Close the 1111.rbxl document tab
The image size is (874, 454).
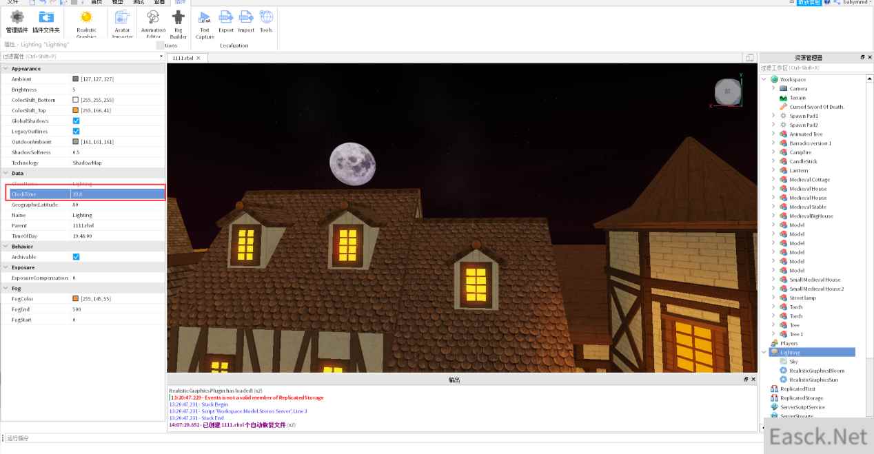pos(199,58)
